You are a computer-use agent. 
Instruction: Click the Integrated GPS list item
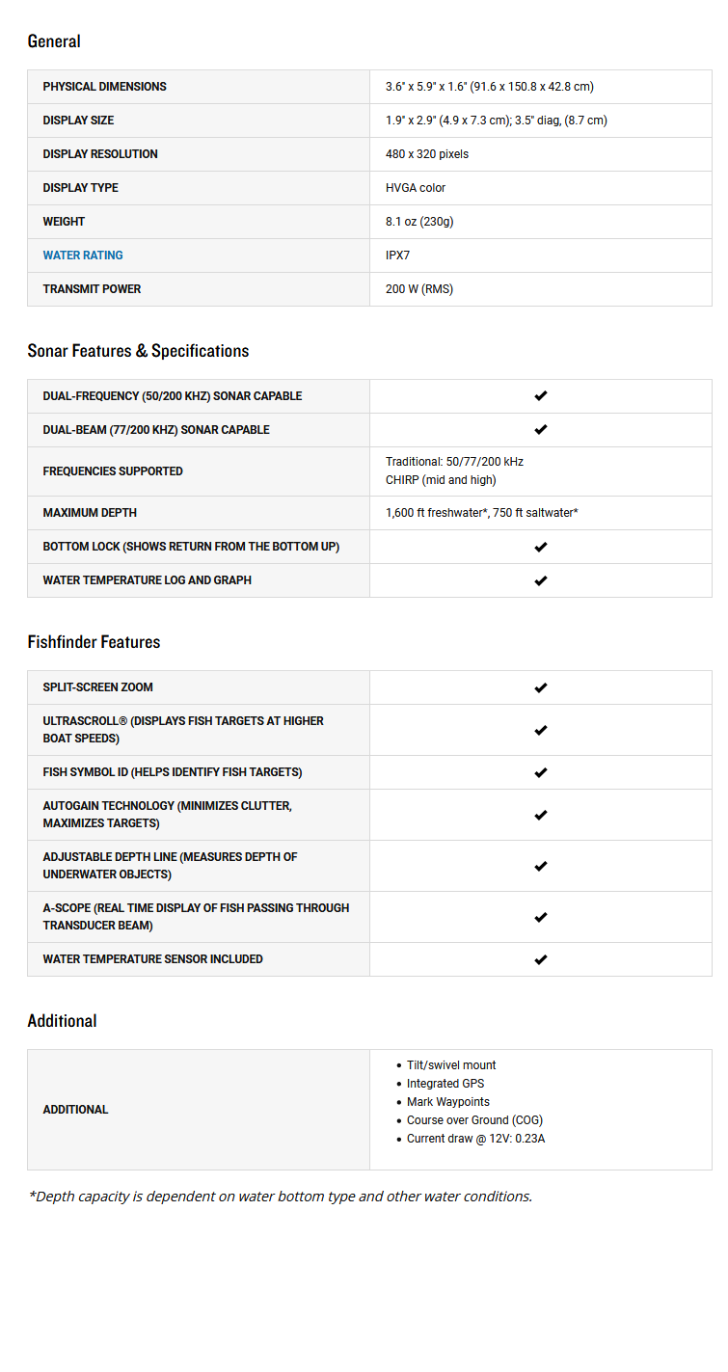tap(445, 1084)
